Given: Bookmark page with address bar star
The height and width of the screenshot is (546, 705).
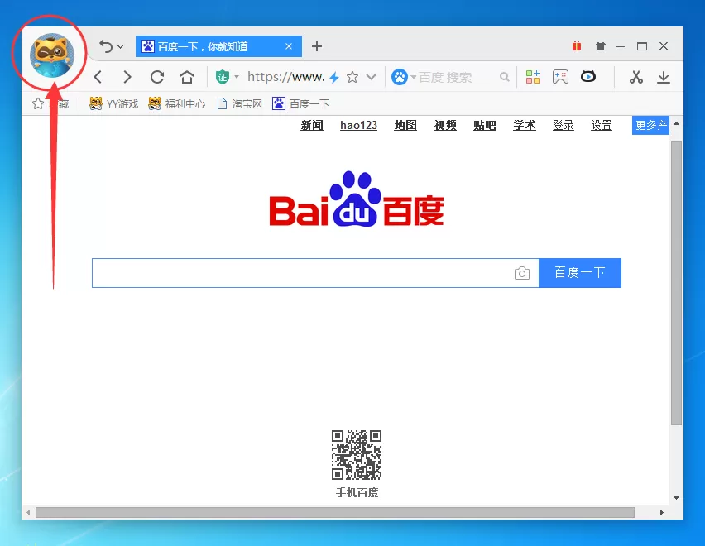Looking at the screenshot, I should click(352, 77).
